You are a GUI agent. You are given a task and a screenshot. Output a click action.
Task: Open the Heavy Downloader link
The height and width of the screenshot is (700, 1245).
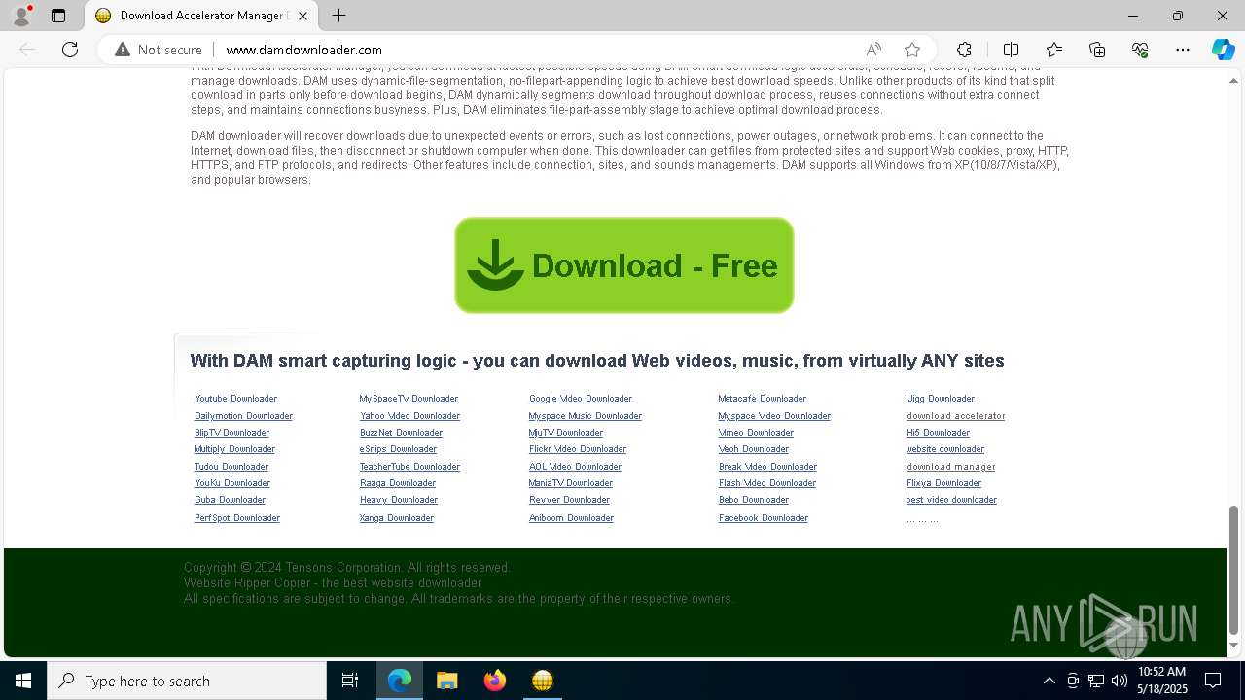(399, 500)
